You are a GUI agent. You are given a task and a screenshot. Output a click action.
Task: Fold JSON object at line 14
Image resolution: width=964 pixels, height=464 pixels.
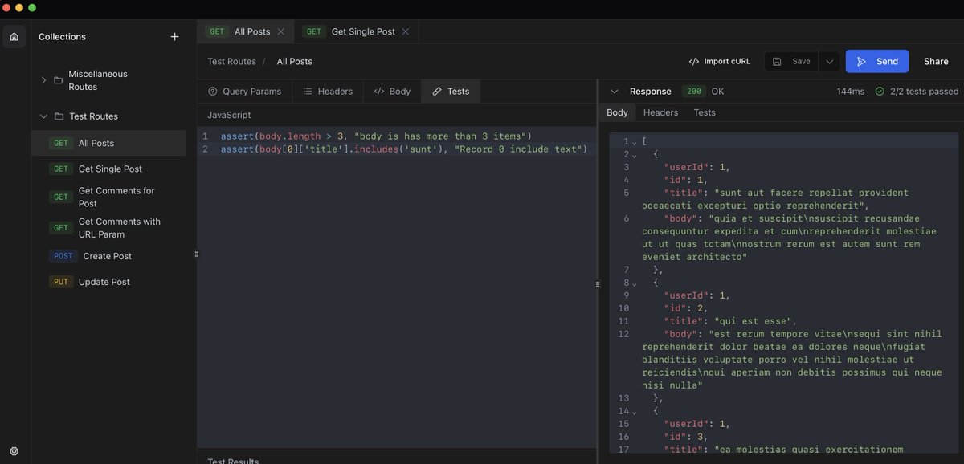635,412
